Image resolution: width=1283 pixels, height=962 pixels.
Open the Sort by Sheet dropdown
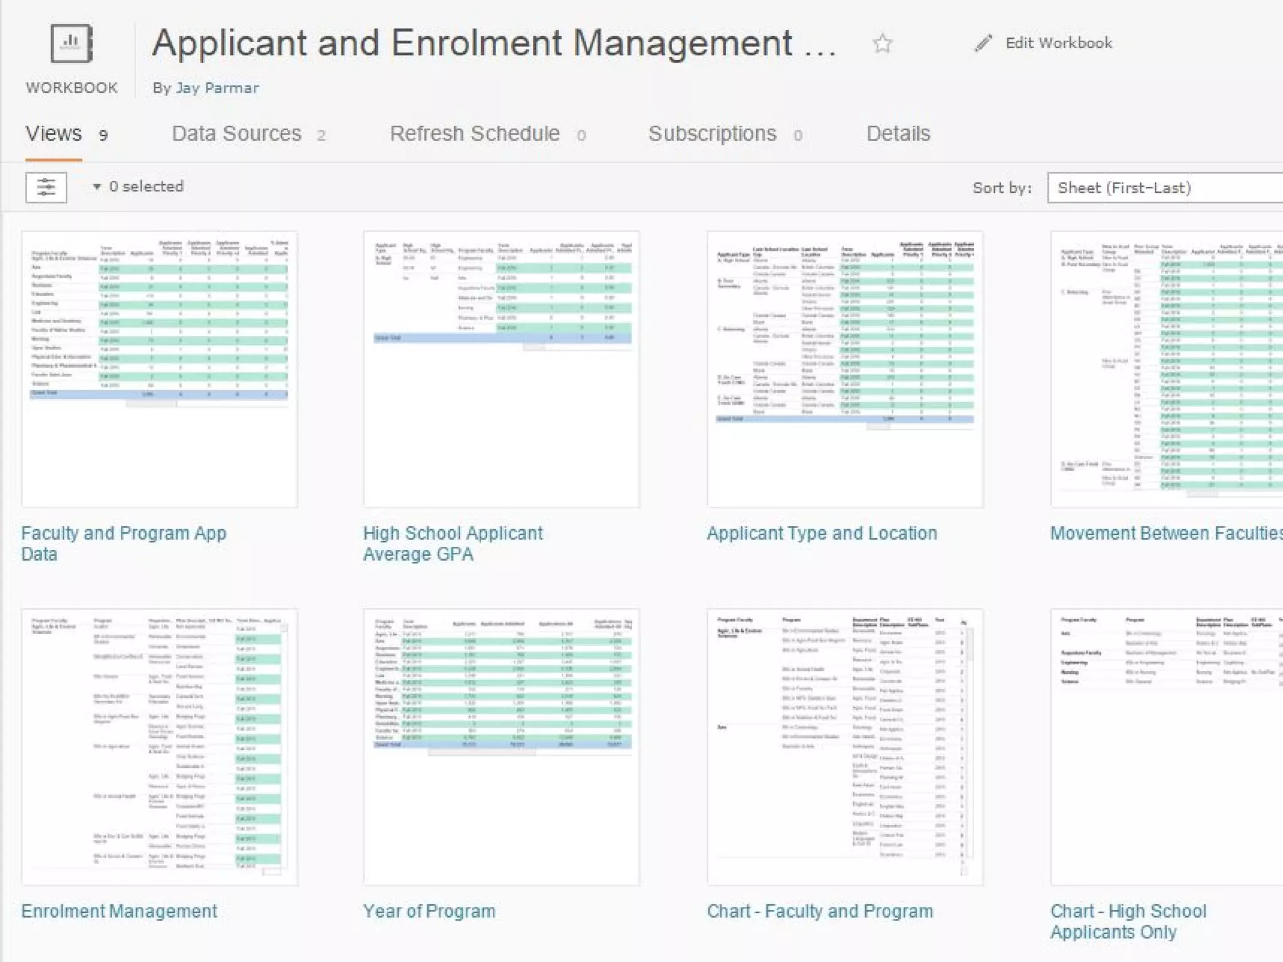tap(1164, 188)
